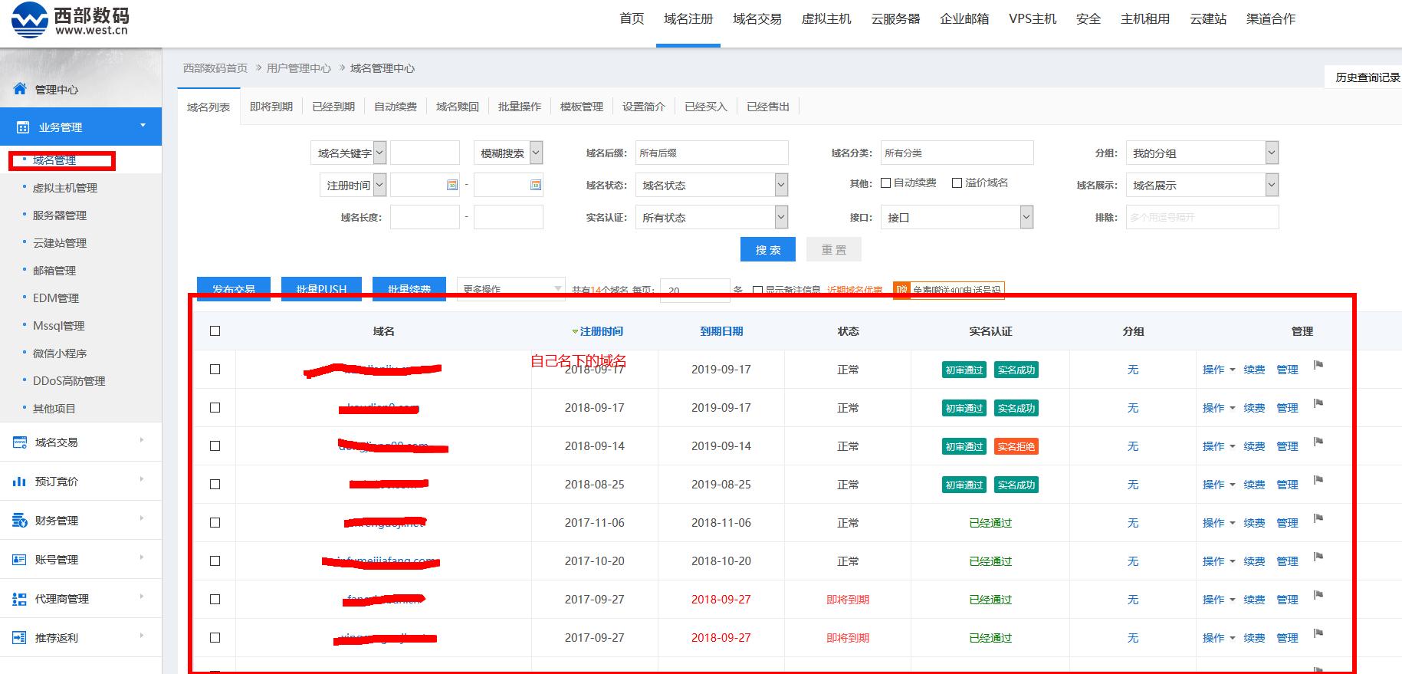The height and width of the screenshot is (674, 1402).
Task: Expand 操作 menu on 2017-10-20 row
Action: point(1219,561)
